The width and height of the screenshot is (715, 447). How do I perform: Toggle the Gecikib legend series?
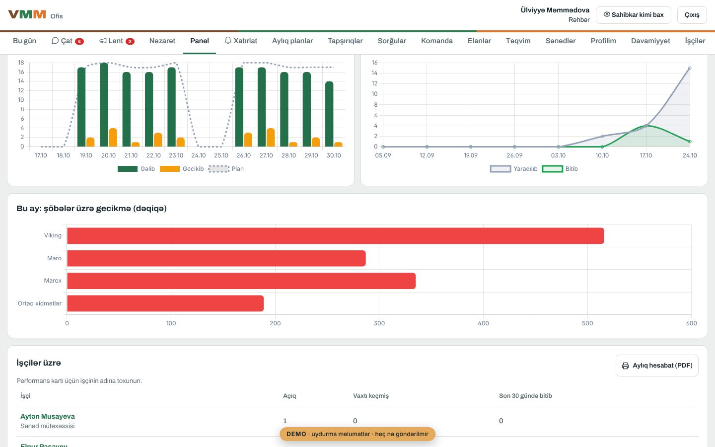(x=182, y=169)
